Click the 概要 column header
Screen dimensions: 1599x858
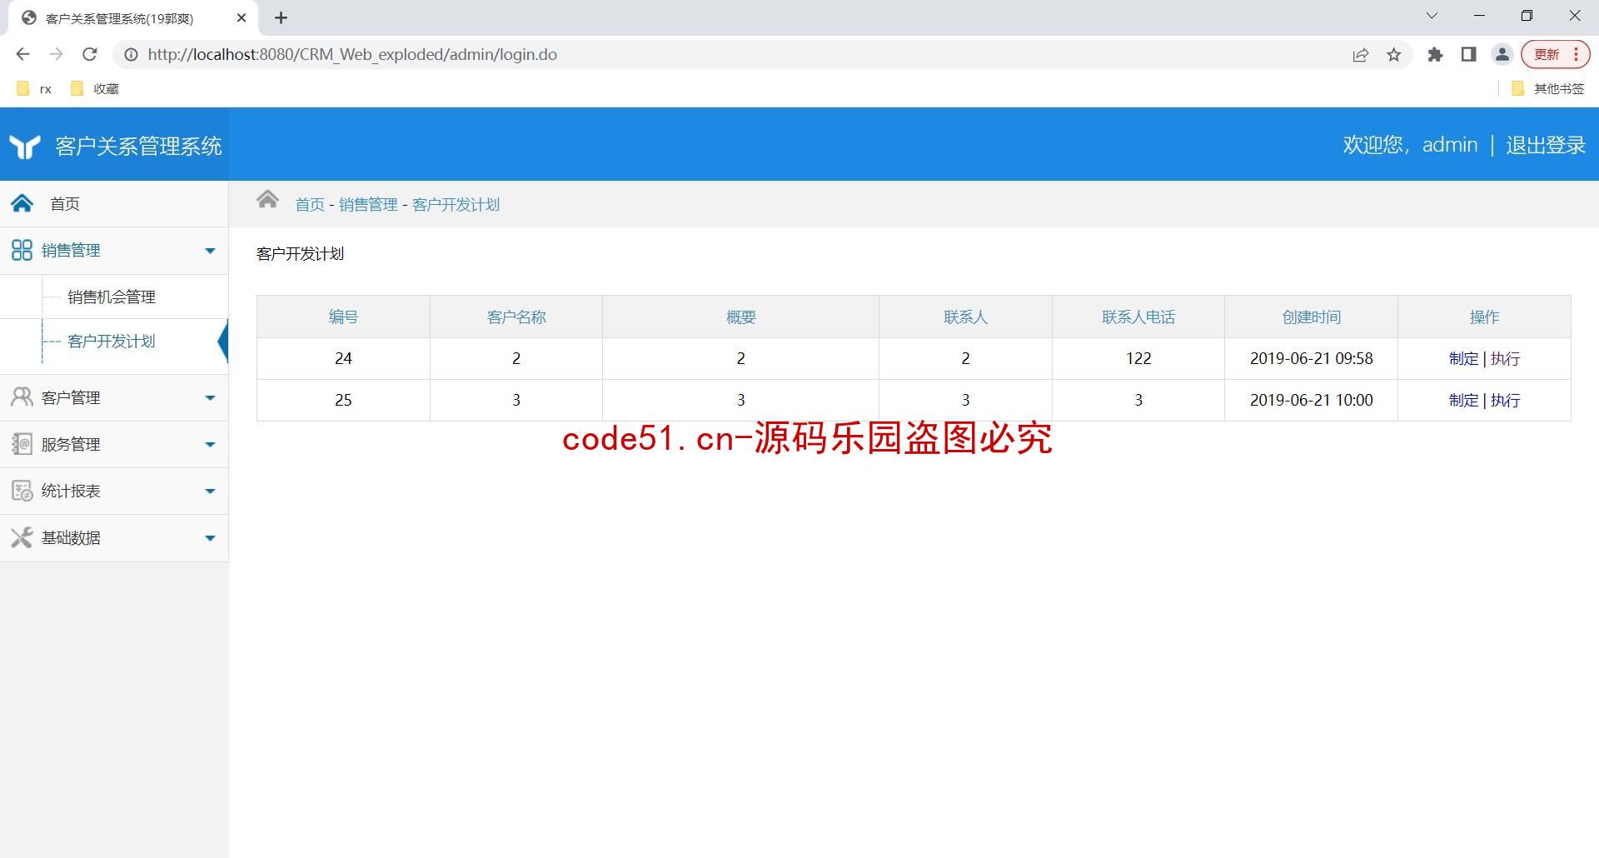pyautogui.click(x=740, y=317)
